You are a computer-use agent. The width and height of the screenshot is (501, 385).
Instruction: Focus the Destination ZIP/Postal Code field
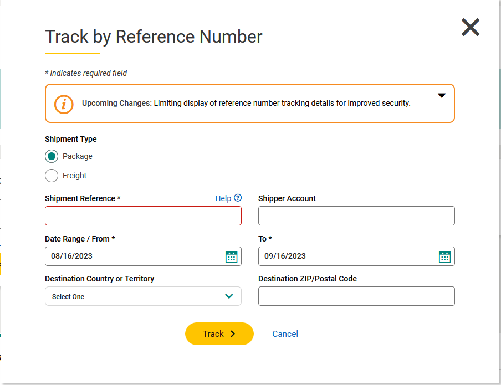[x=356, y=296]
